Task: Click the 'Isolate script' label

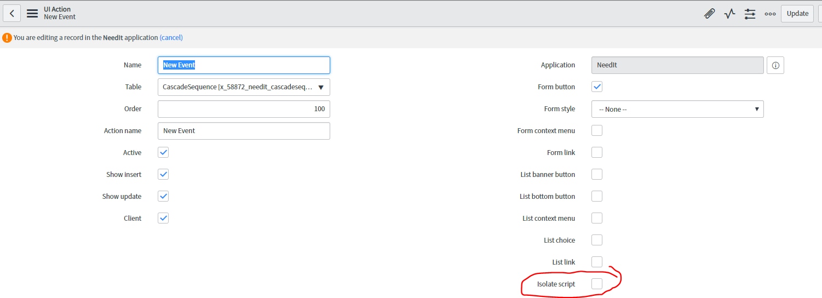Action: pyautogui.click(x=556, y=284)
